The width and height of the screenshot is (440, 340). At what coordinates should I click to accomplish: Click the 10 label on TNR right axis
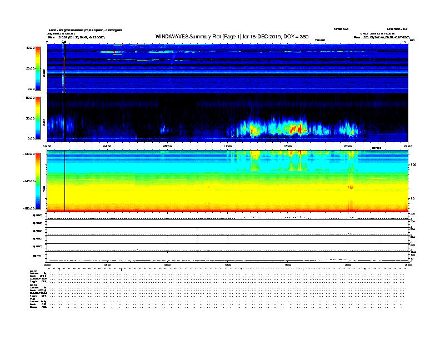click(x=413, y=198)
